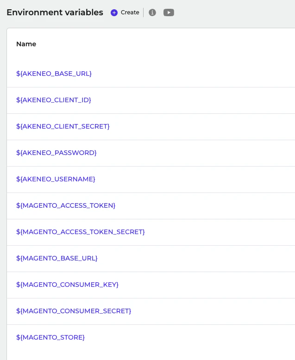Open the ${MAGENTO_CONSUMER_SECRET} variable
The image size is (295, 360).
pyautogui.click(x=74, y=311)
